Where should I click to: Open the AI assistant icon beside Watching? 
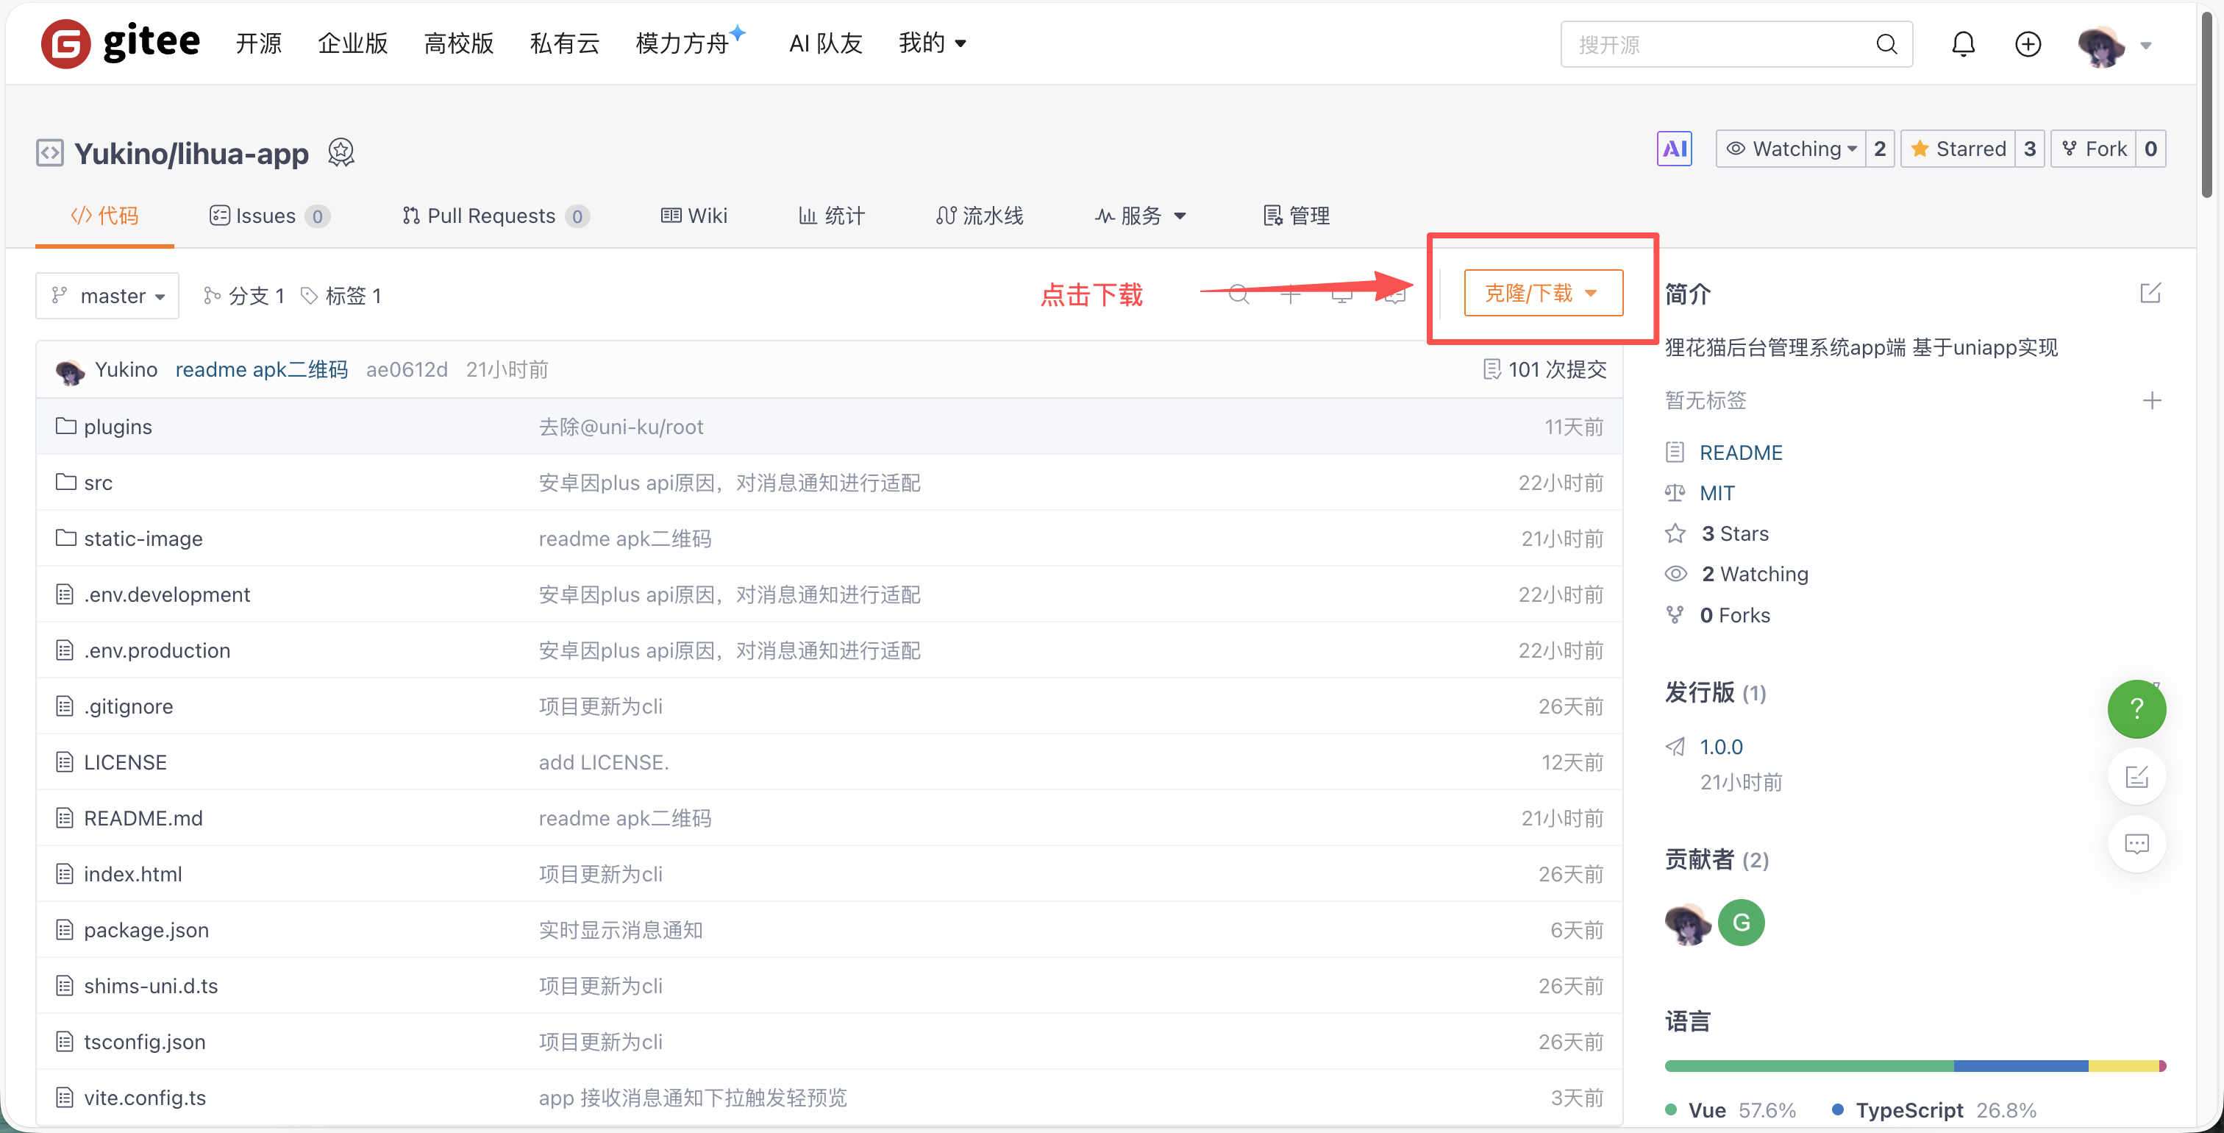point(1673,149)
